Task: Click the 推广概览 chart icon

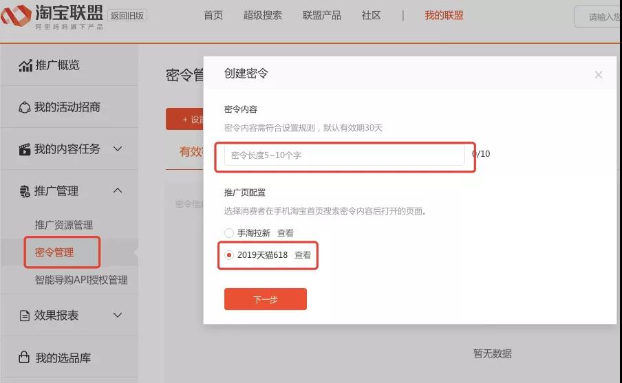Action: click(25, 65)
